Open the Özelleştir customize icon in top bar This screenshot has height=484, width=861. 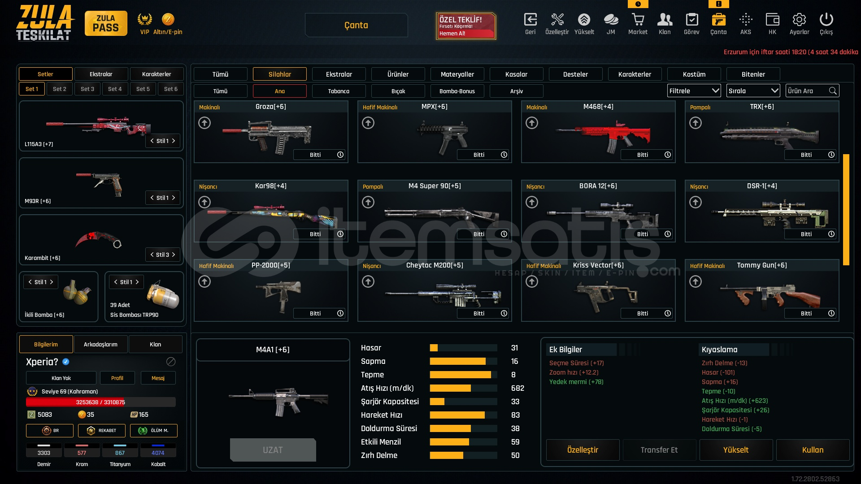point(557,20)
